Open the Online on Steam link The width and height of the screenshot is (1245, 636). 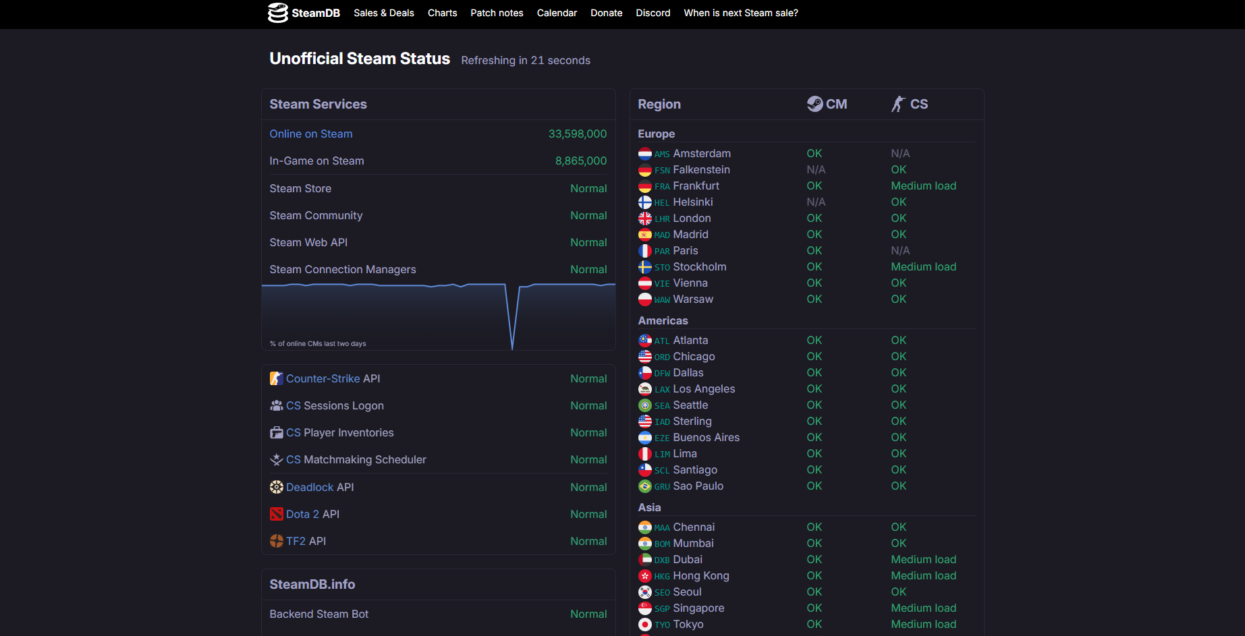310,134
